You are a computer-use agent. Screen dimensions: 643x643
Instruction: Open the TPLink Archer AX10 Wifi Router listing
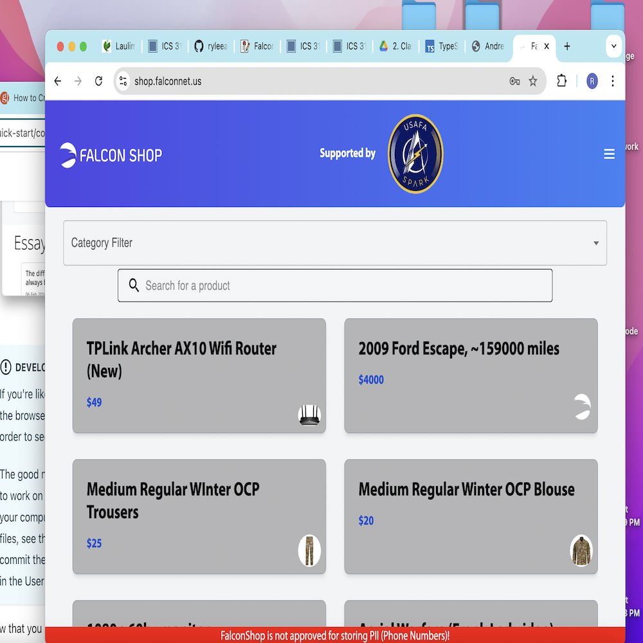click(x=199, y=376)
